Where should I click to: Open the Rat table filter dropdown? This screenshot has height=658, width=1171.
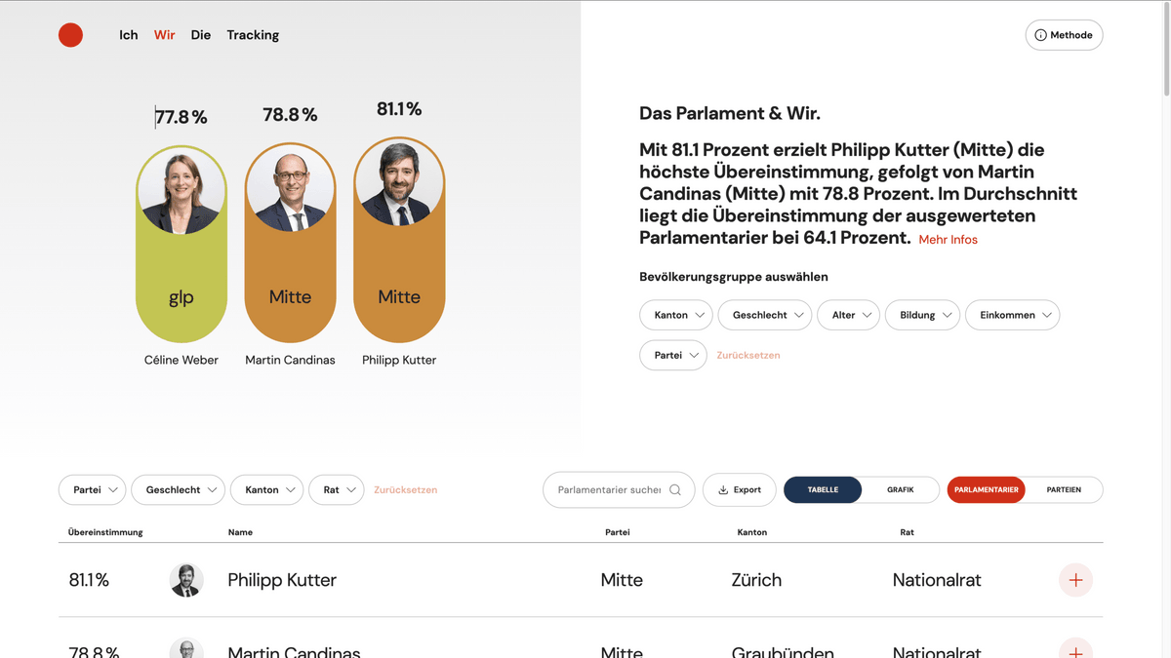coord(337,490)
